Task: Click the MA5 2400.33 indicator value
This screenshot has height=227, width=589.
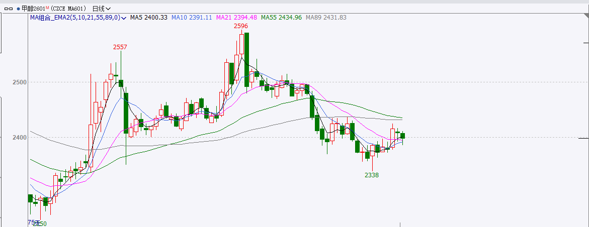Action: [149, 17]
